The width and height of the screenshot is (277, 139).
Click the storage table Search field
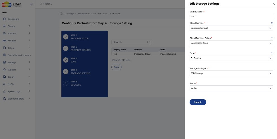[x=132, y=42]
